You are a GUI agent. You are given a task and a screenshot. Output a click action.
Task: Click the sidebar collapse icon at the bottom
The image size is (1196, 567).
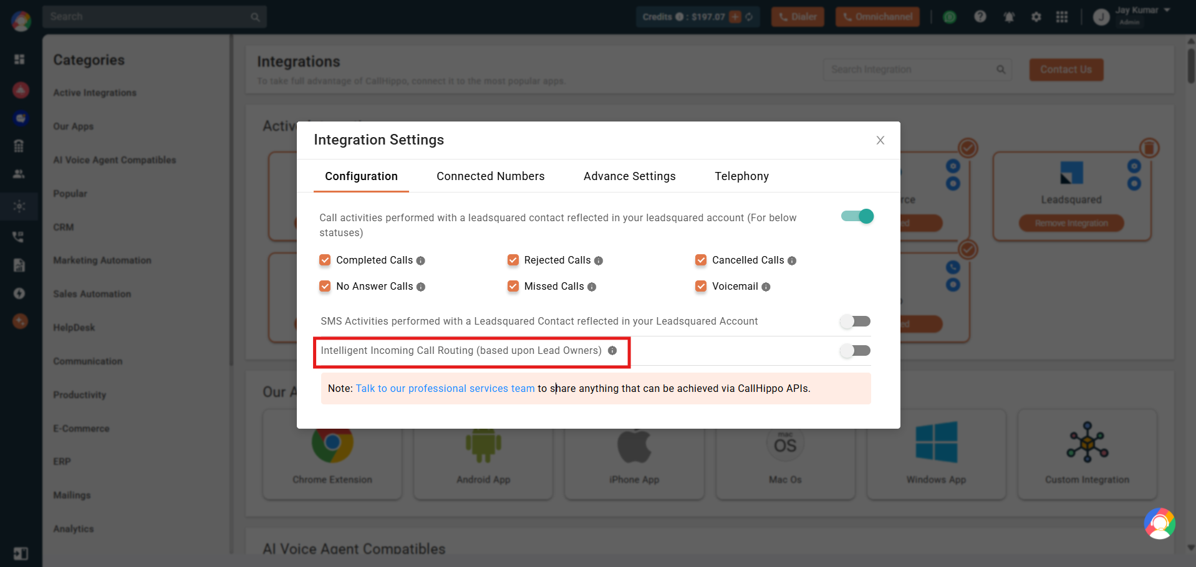pyautogui.click(x=21, y=553)
